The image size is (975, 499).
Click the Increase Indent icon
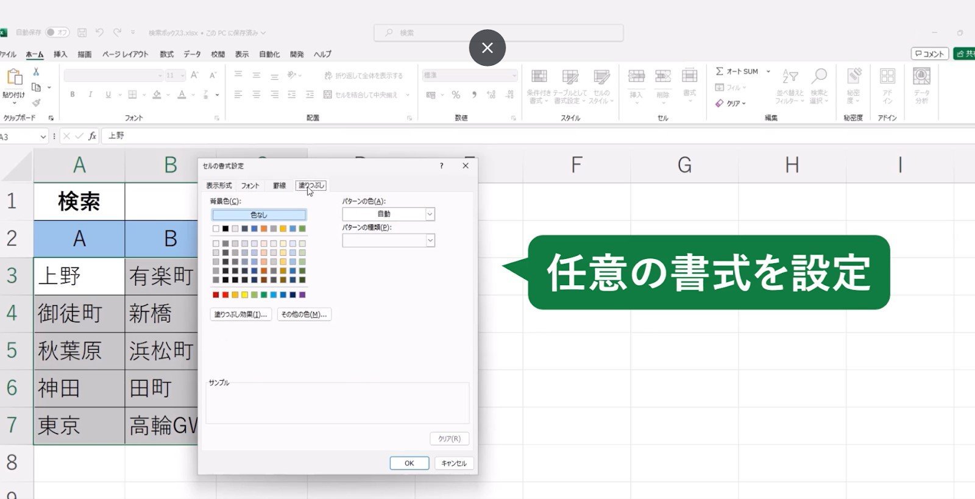pos(310,94)
